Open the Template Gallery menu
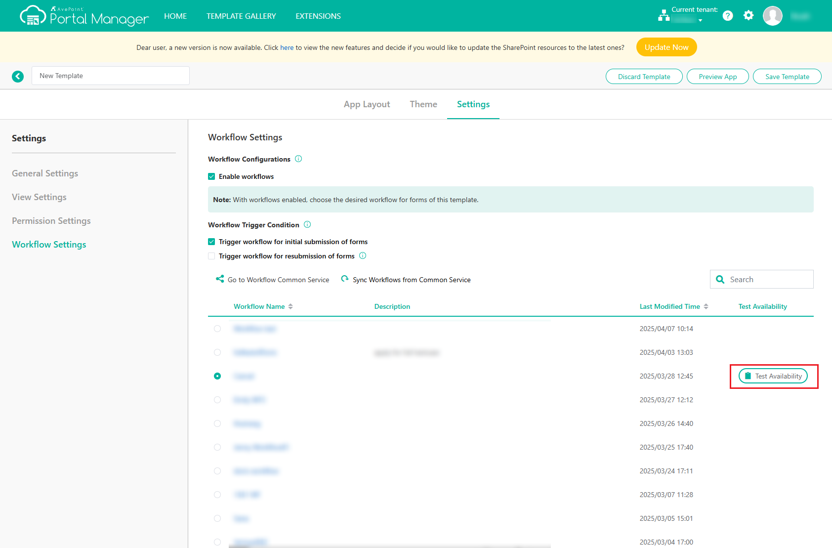The image size is (832, 548). (241, 16)
